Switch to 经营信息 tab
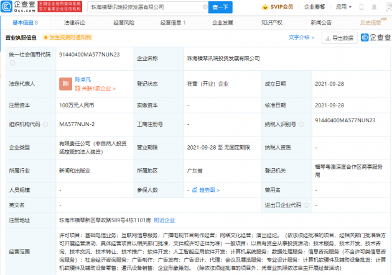Screen dimensions: 392x275 coord(173,23)
